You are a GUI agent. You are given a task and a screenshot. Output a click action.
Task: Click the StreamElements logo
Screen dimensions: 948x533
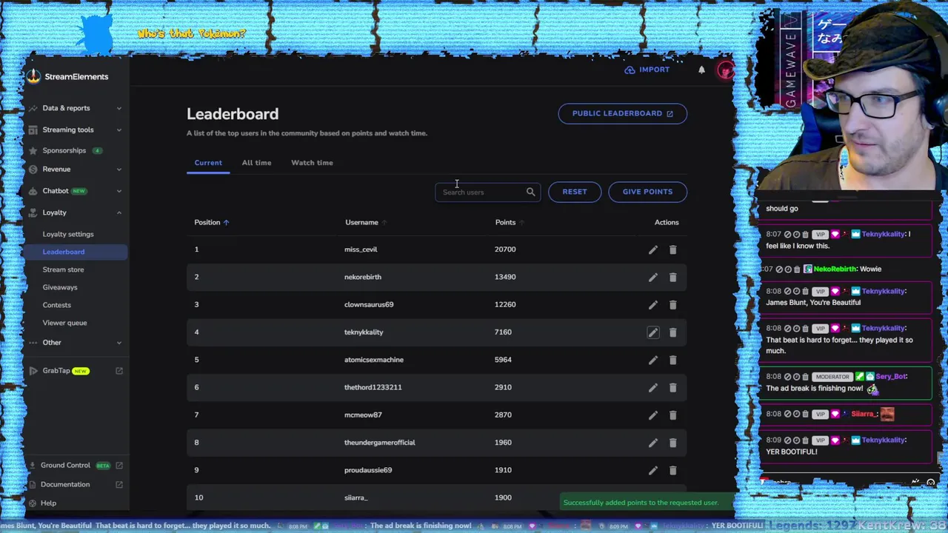(x=68, y=76)
